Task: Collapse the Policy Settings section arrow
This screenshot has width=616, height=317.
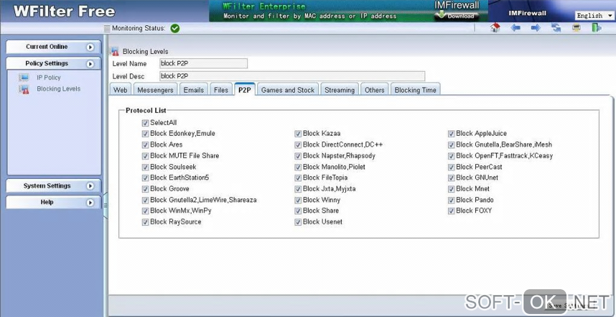Action: 91,63
